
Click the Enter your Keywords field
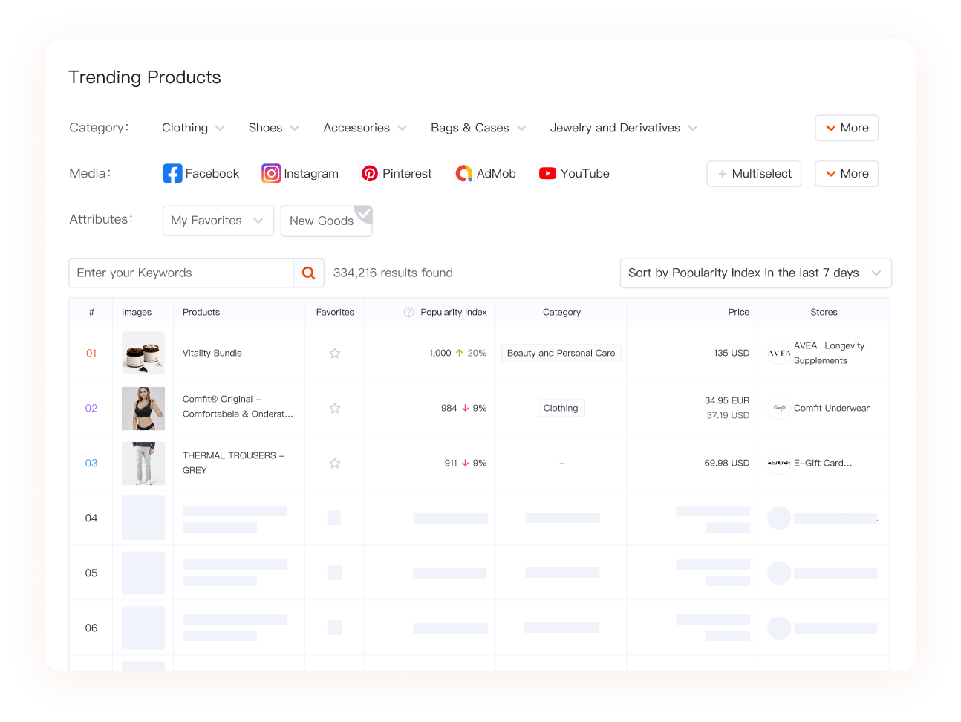181,273
